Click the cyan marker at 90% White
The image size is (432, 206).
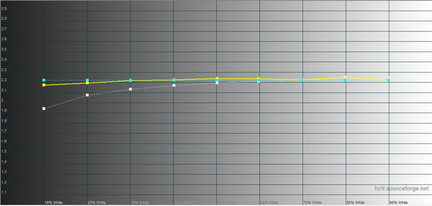389,80
